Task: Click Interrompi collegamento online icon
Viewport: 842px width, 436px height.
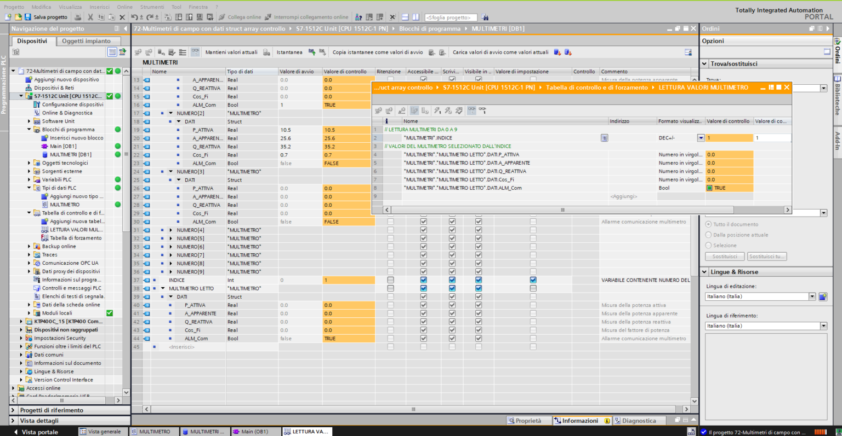Action: click(x=268, y=17)
